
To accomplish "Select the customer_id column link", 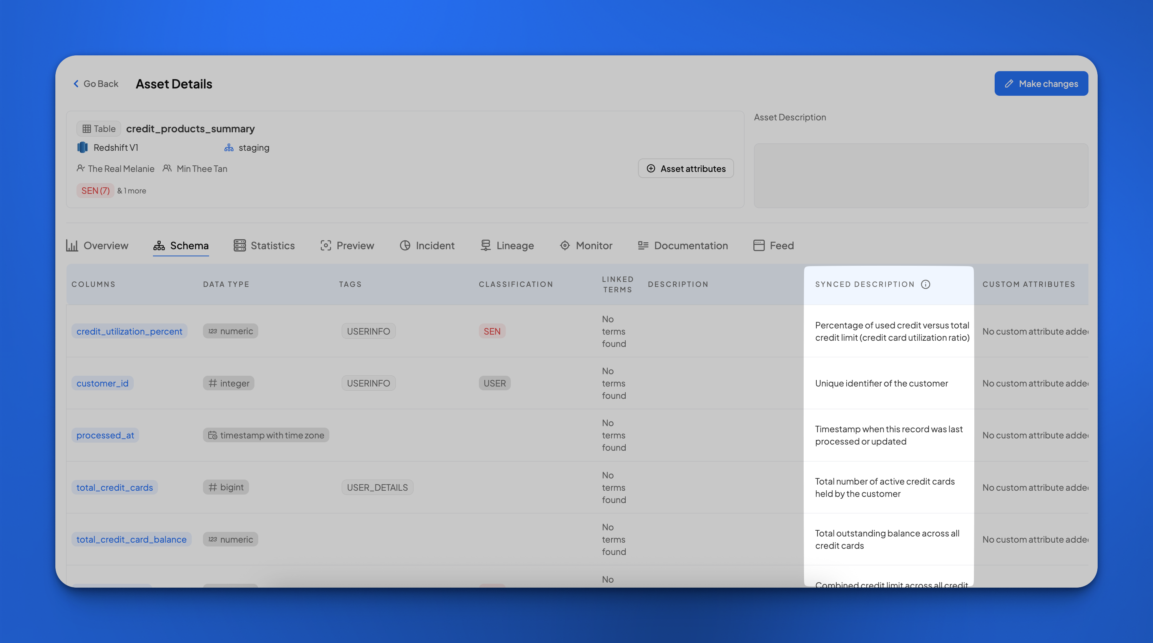I will [103, 383].
